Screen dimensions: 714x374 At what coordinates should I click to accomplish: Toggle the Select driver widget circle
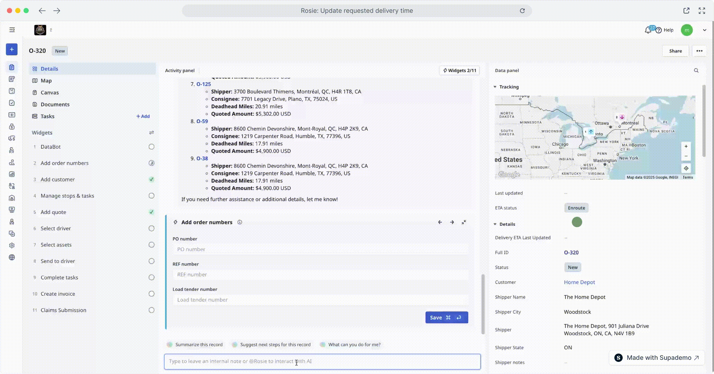(151, 229)
